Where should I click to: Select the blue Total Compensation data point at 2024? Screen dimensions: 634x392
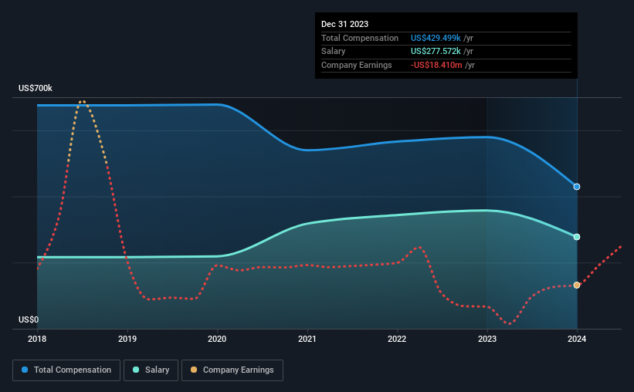coord(577,187)
